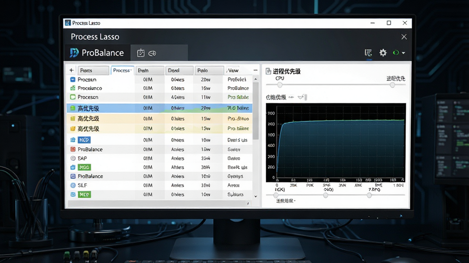Click the green icon in the highlighted 高优先级 row

(73, 108)
